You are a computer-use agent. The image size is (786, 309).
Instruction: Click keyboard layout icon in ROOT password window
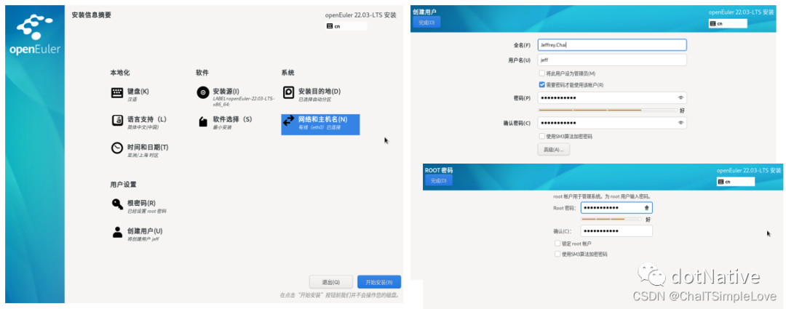point(720,182)
